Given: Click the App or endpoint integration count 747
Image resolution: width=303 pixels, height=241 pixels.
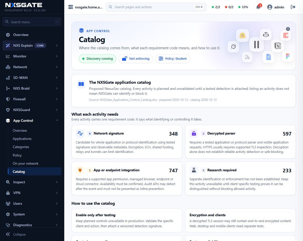Looking at the screenshot, I should pyautogui.click(x=173, y=171).
